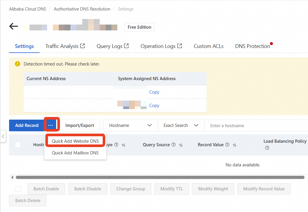Open the DNS Protection tab

(253, 46)
